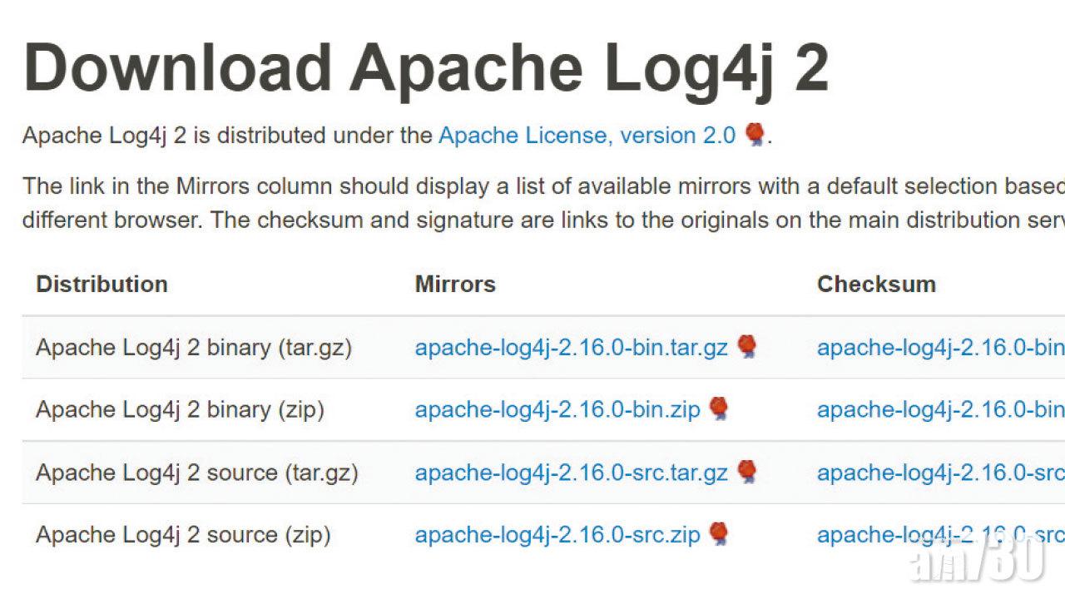Click the Download Apache Log4j 2 heading
Viewport: 1065px width, 599px height.
click(426, 67)
